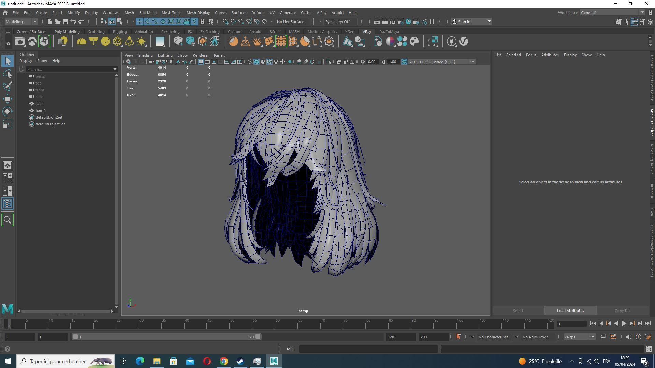The width and height of the screenshot is (655, 368).
Task: Click the V-Ray fur shelf icon
Action: pos(257,42)
